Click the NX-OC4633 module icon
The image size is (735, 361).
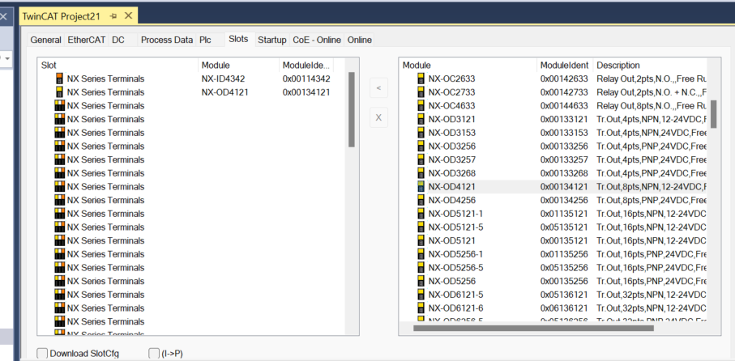coord(421,106)
